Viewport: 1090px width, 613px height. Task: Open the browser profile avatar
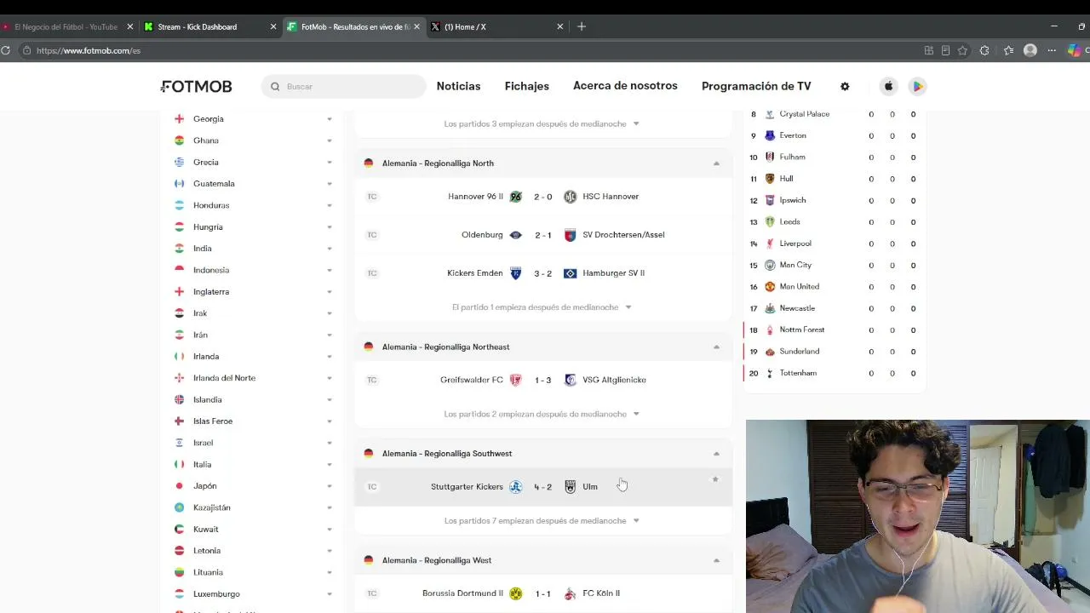[1030, 50]
